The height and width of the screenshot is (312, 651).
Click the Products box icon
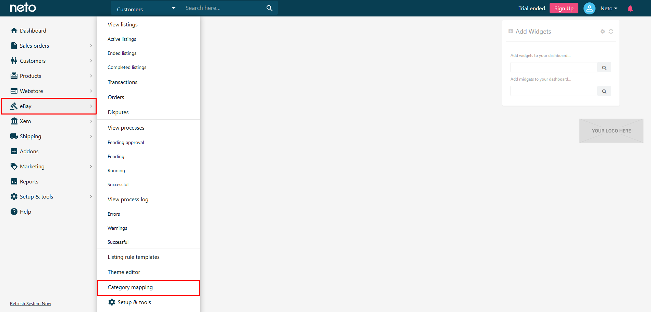pos(14,76)
